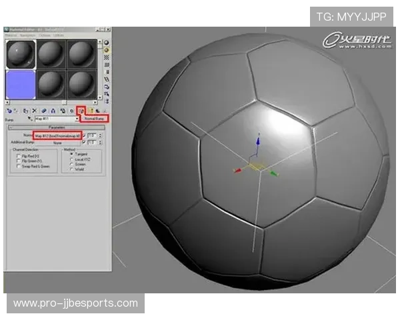Click the sample slots scroll down arrow

[100, 97]
